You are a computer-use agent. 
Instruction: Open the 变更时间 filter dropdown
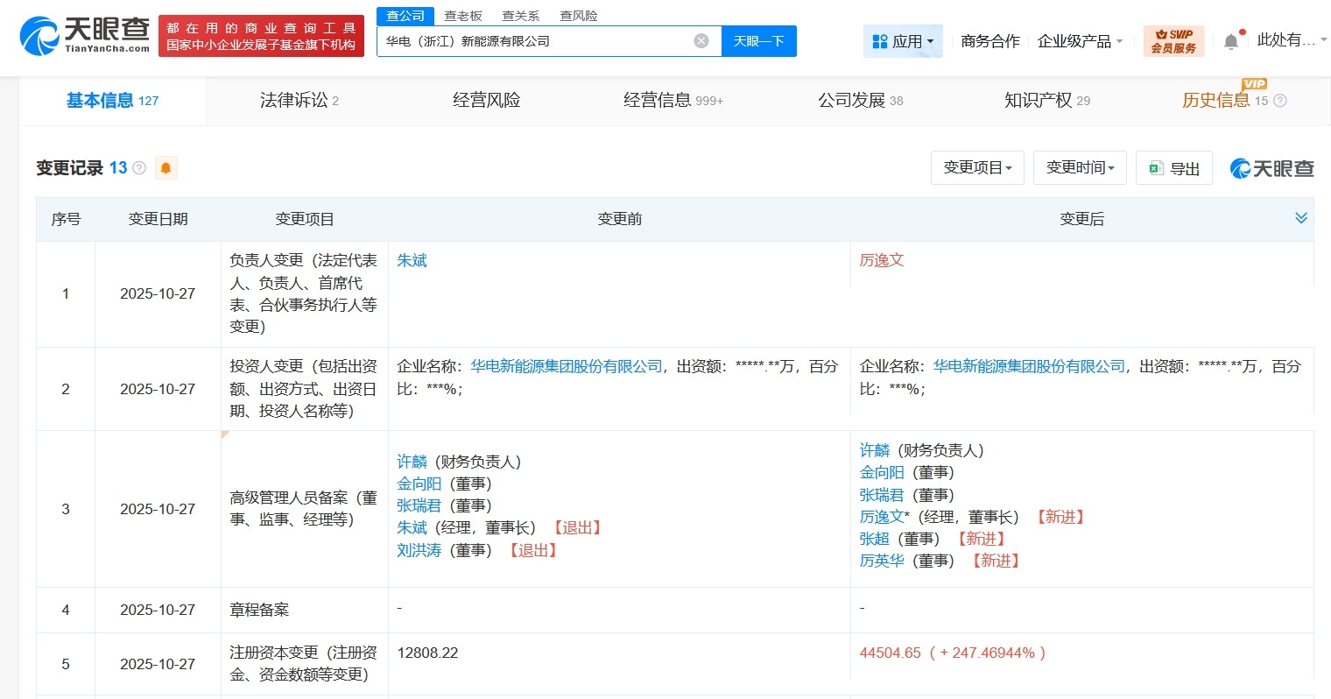coord(1080,167)
